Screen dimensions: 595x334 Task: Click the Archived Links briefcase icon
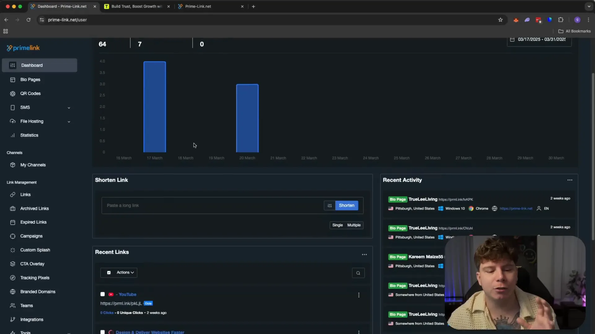coord(13,209)
